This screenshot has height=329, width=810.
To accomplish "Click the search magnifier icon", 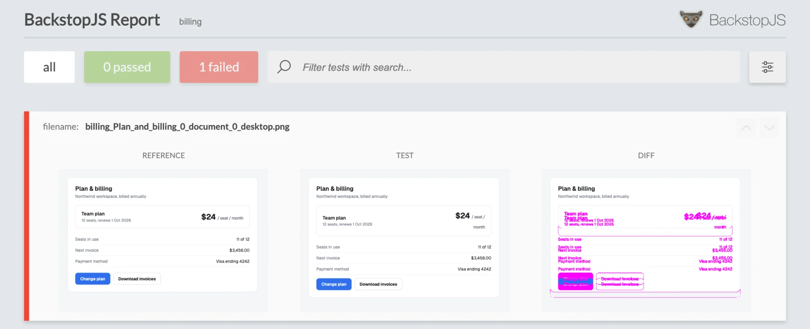I will click(284, 67).
